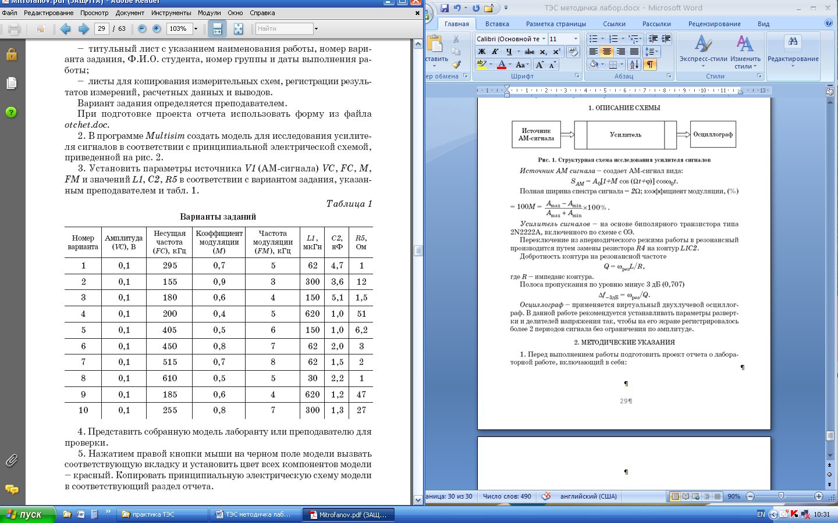The width and height of the screenshot is (838, 523).
Task: Save the Word document via Quick Access
Action: click(445, 8)
